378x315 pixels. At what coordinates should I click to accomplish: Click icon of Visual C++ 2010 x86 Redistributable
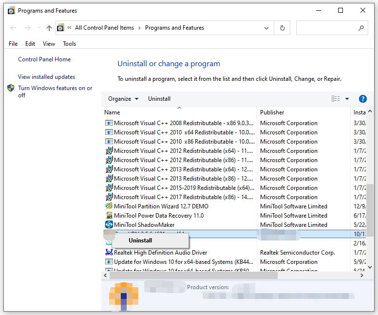[x=109, y=142]
